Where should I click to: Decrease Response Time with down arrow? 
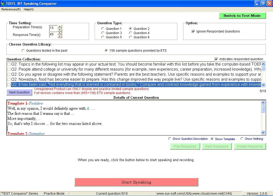60,36
